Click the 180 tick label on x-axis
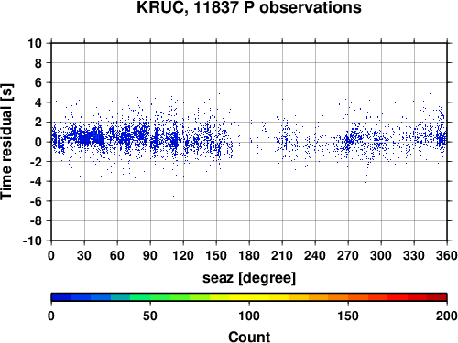Viewport: 458px width, 343px height. pos(249,255)
